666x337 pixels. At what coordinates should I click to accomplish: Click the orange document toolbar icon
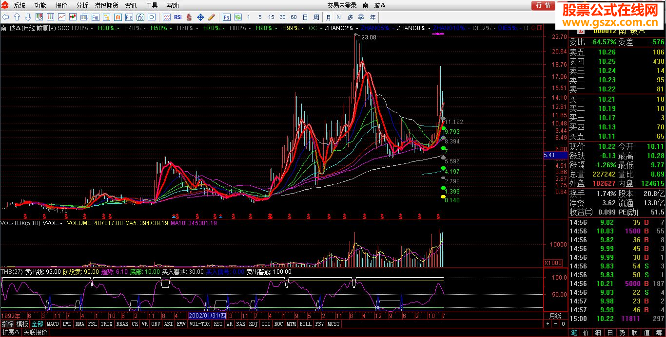(118, 17)
